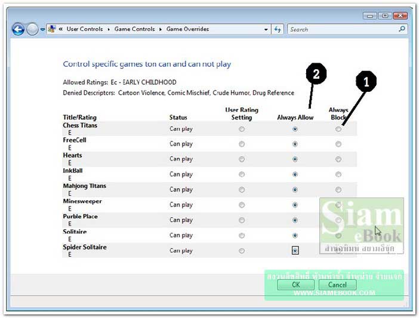The width and height of the screenshot is (419, 318).
Task: Click the Mahjong Titans game title
Action: pos(84,186)
